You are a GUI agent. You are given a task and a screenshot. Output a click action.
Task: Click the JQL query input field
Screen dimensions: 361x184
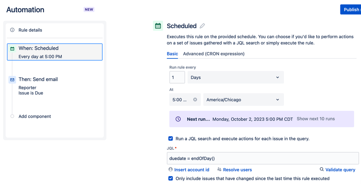(x=263, y=158)
